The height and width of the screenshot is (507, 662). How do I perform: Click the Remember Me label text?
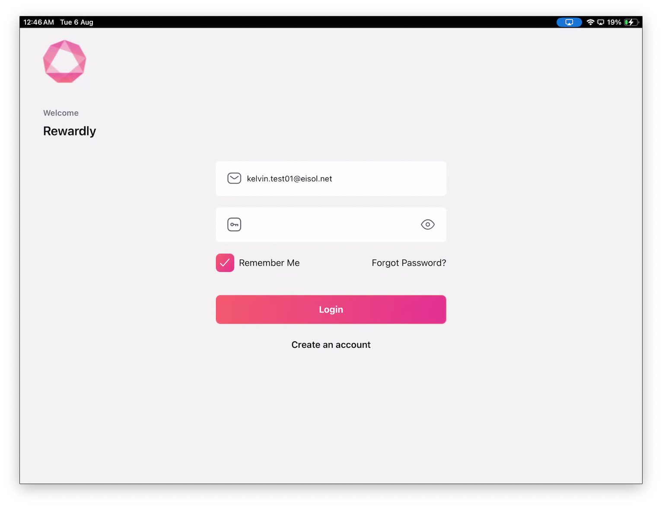pos(269,263)
